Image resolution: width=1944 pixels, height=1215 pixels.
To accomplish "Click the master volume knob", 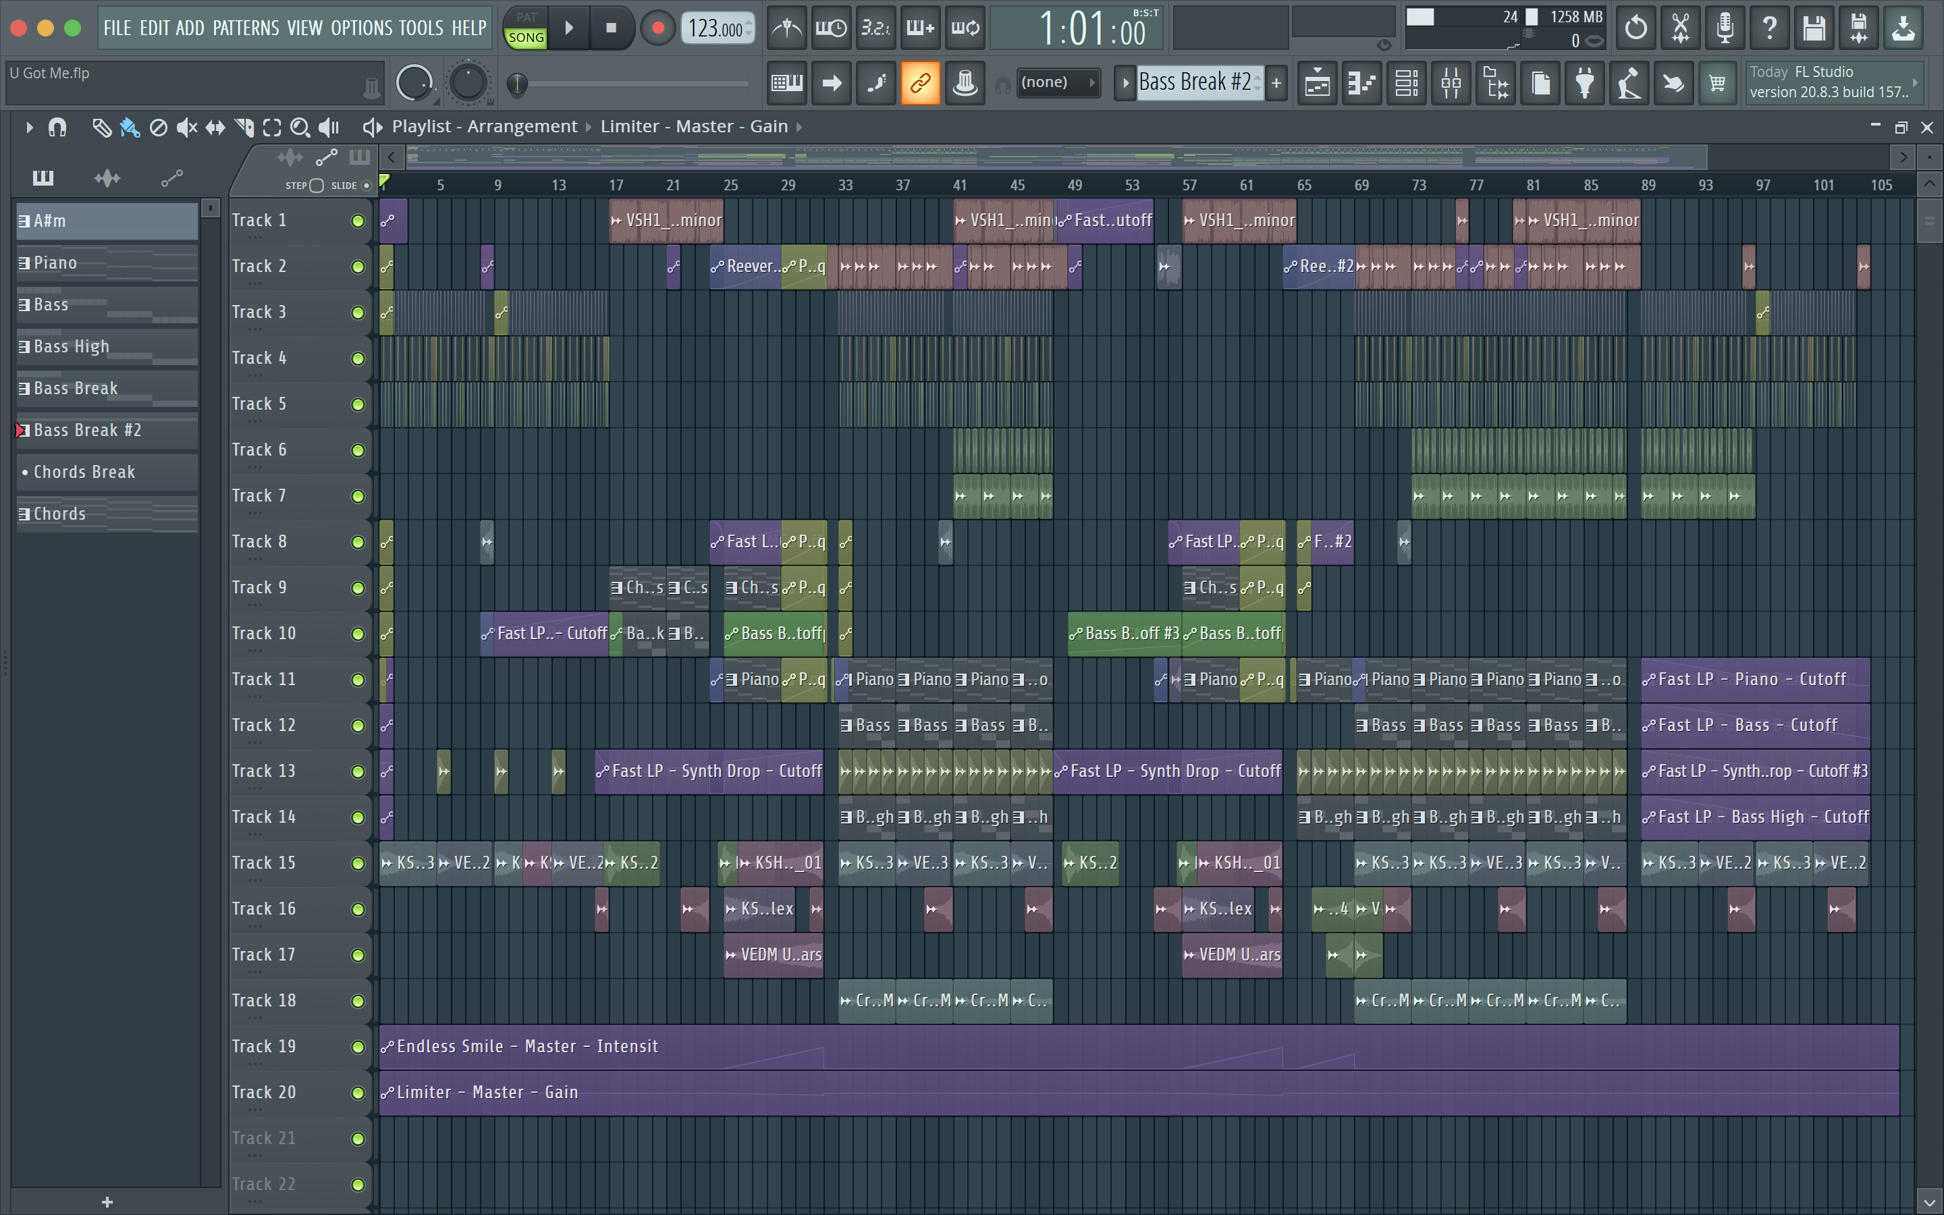I will tap(414, 83).
